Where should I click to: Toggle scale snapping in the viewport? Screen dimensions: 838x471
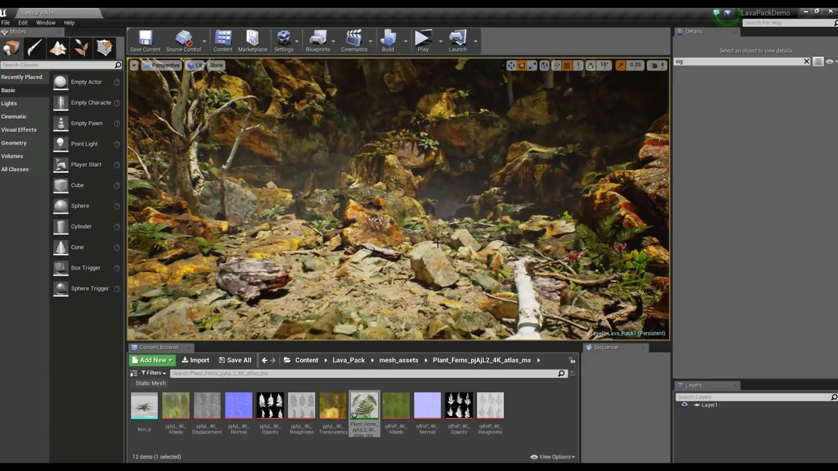click(x=621, y=65)
